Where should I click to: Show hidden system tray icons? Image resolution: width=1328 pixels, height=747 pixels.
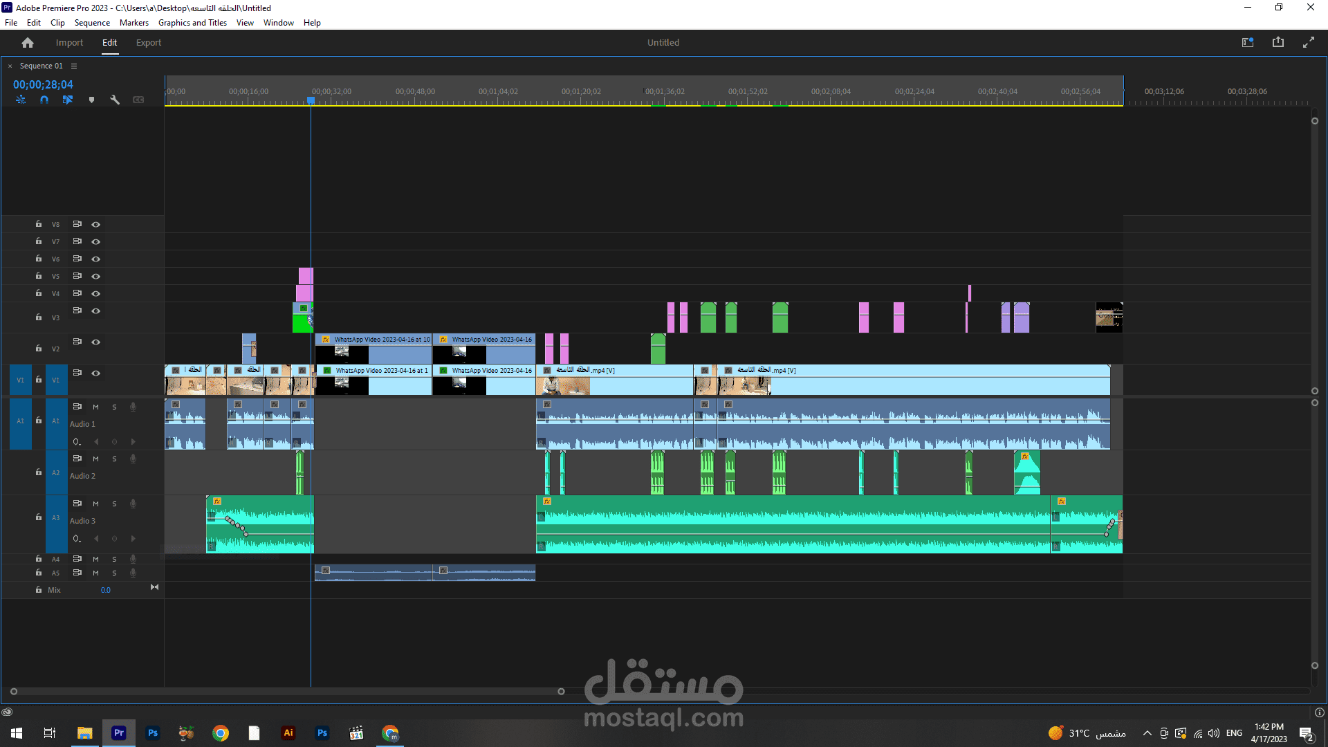[x=1147, y=733]
